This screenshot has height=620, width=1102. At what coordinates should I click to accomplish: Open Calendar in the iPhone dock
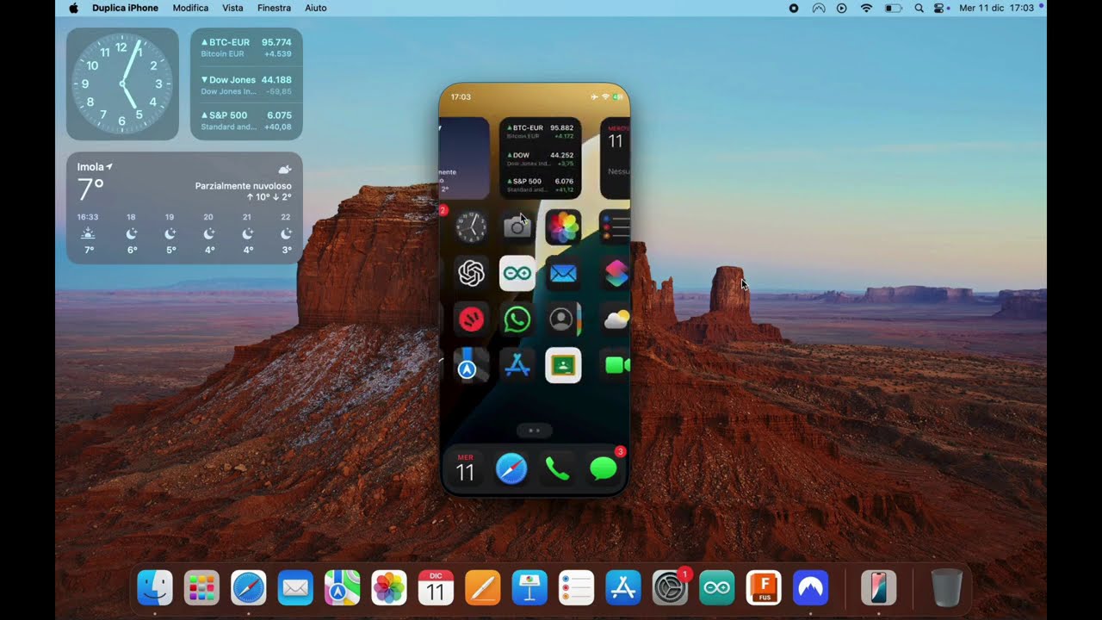[465, 468]
